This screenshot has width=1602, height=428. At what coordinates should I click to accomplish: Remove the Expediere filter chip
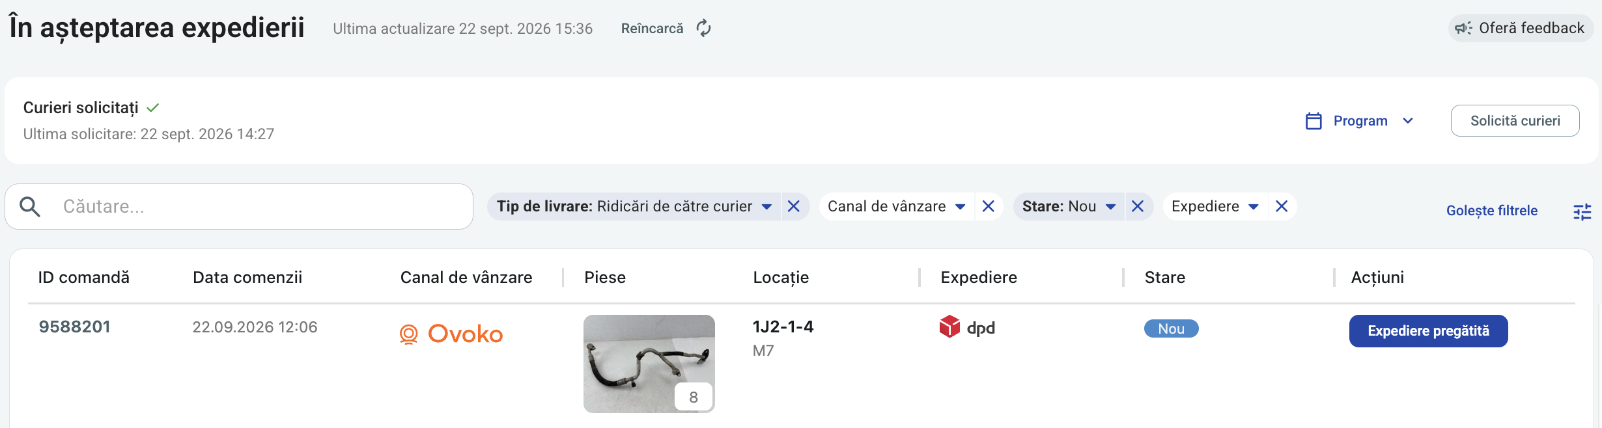coord(1282,206)
